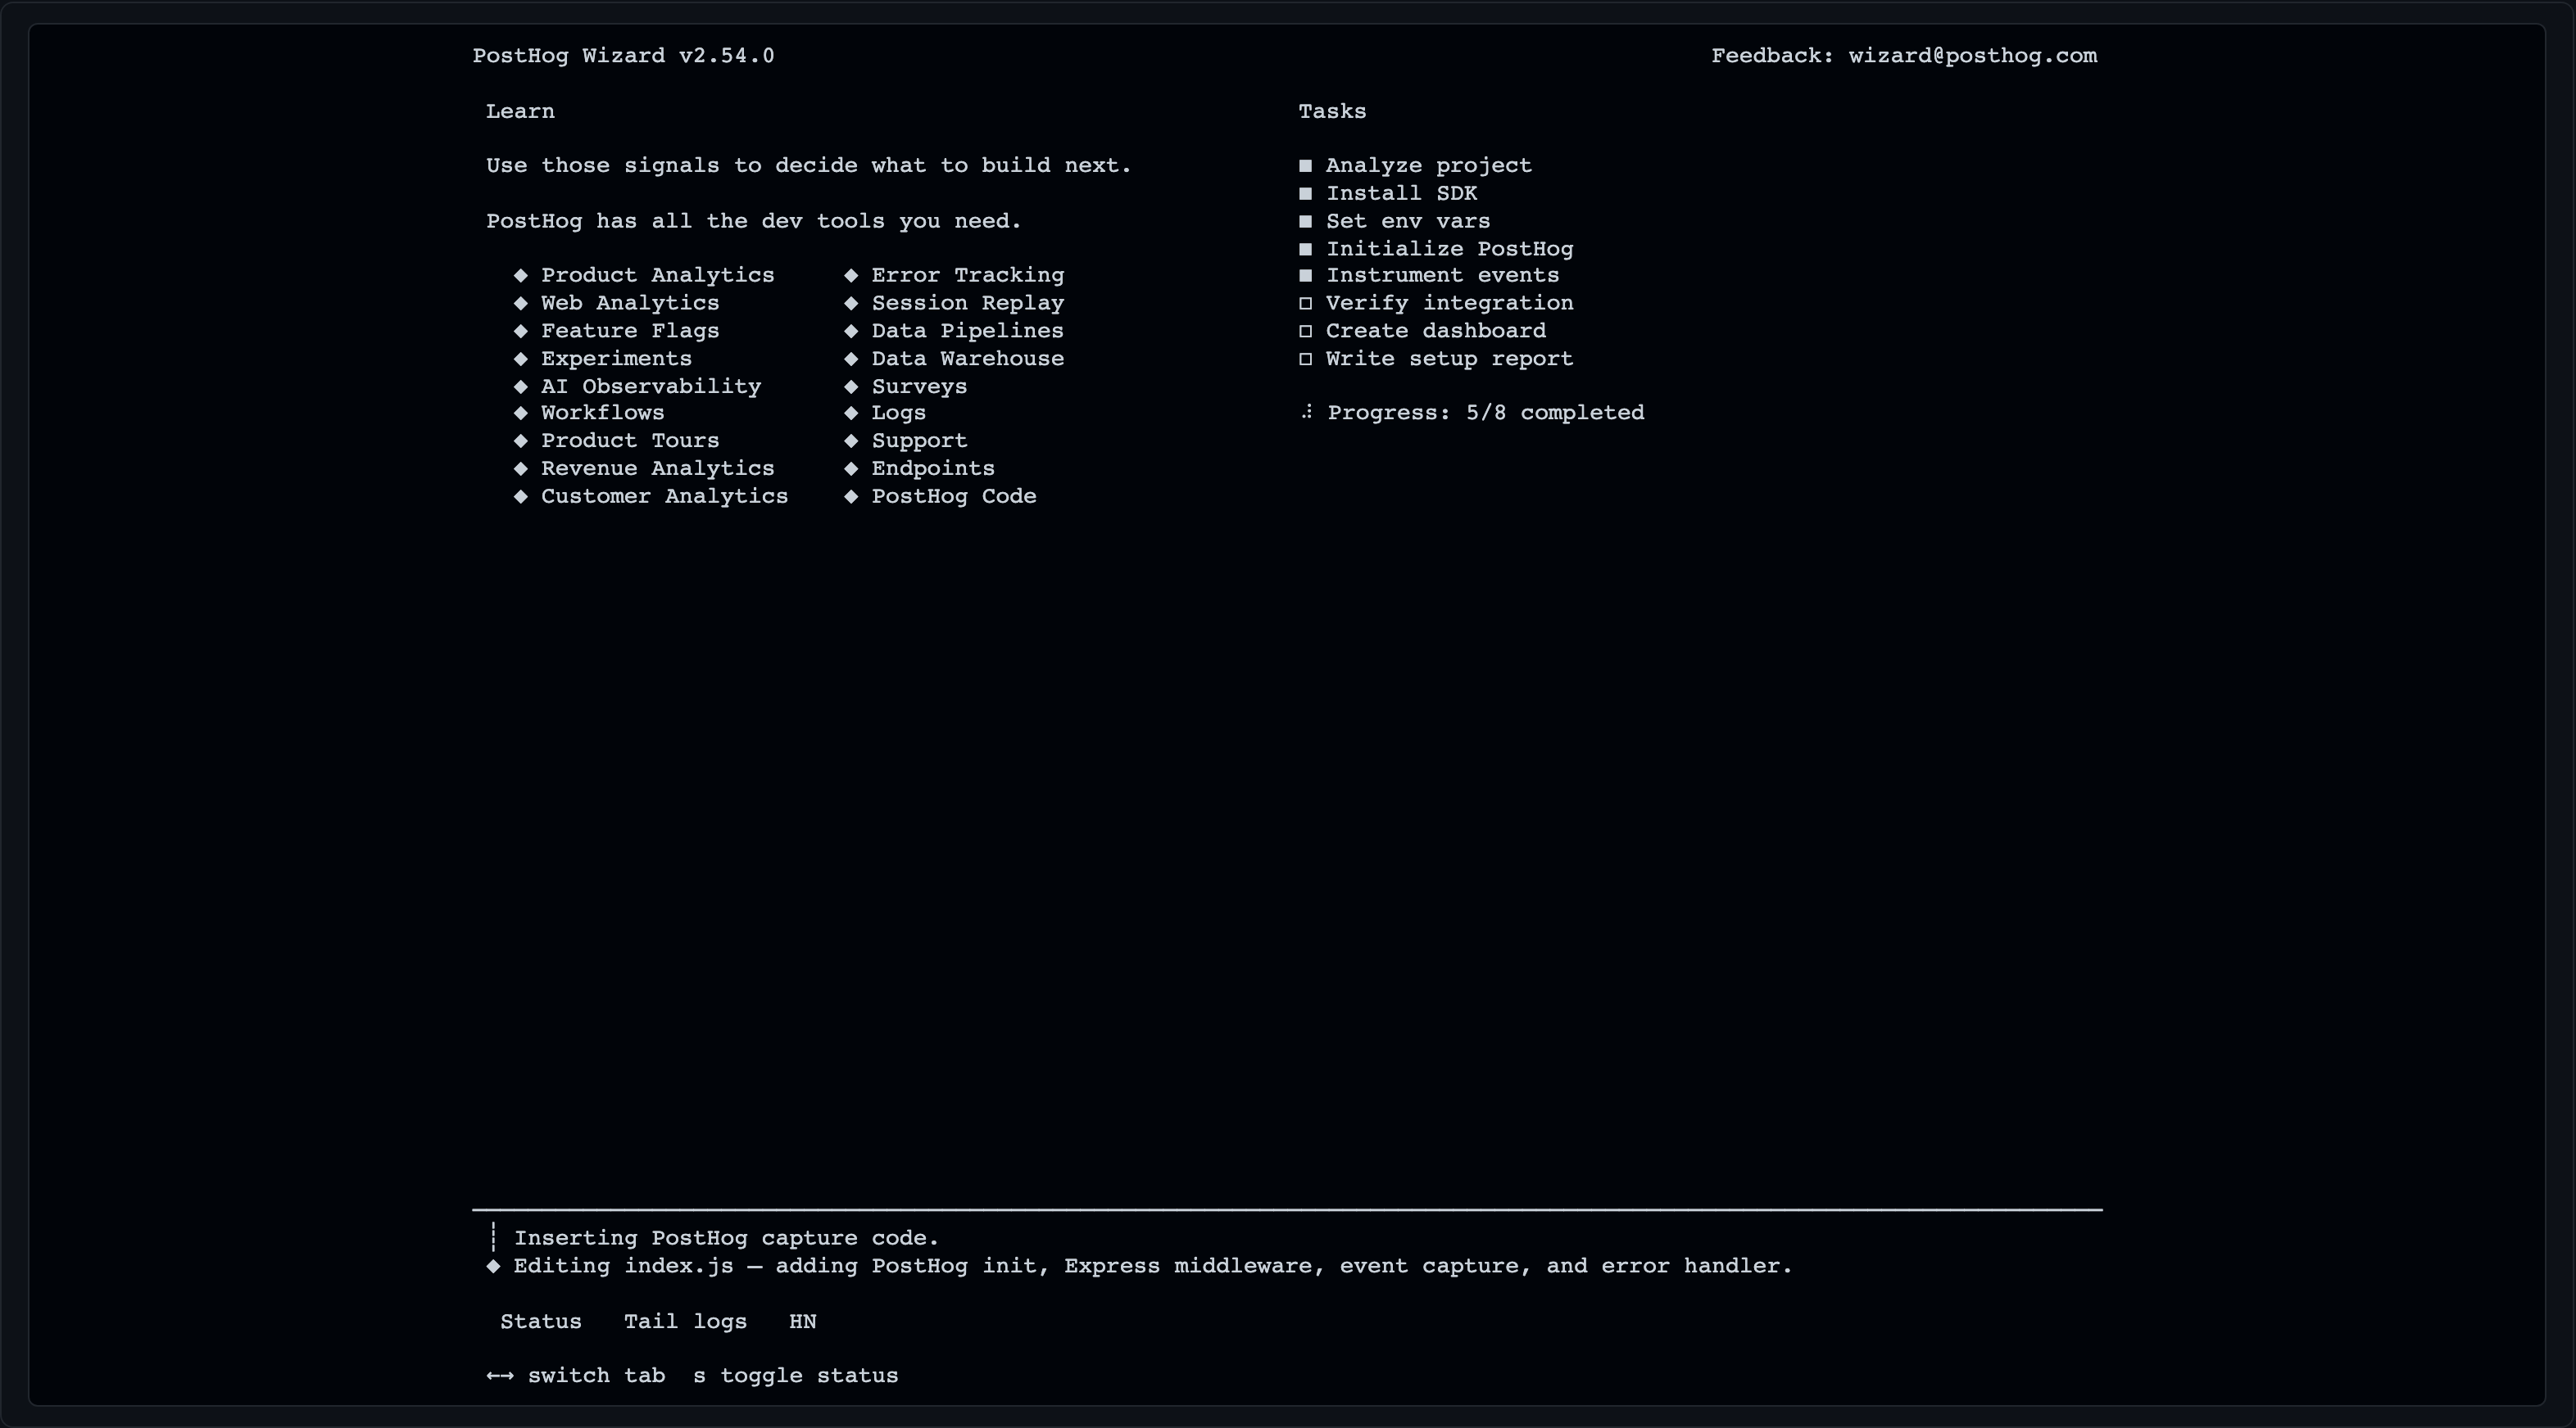This screenshot has width=2576, height=1428.
Task: Click the s toggle status hint
Action: 796,1376
